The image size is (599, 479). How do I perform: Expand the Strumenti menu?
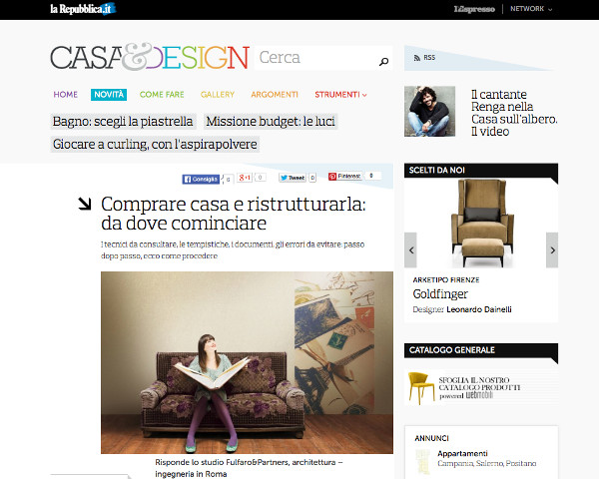pos(340,95)
